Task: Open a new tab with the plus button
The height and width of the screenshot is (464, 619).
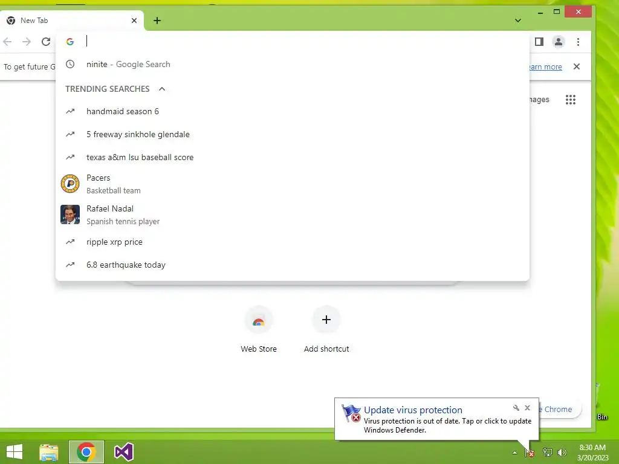Action: 157,21
